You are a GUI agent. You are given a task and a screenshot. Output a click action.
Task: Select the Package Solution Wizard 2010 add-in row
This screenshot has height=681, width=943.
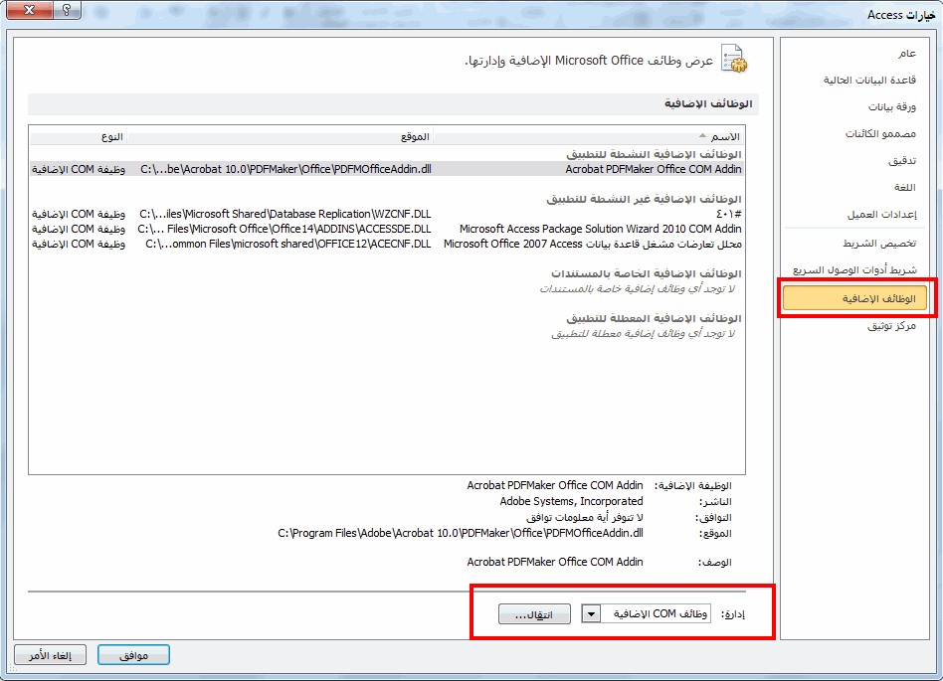[x=387, y=229]
